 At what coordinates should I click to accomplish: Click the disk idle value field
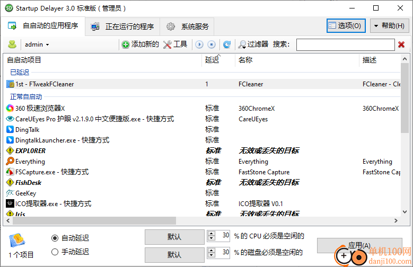tap(223, 252)
